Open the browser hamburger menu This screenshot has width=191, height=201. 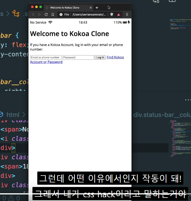[x=127, y=15]
